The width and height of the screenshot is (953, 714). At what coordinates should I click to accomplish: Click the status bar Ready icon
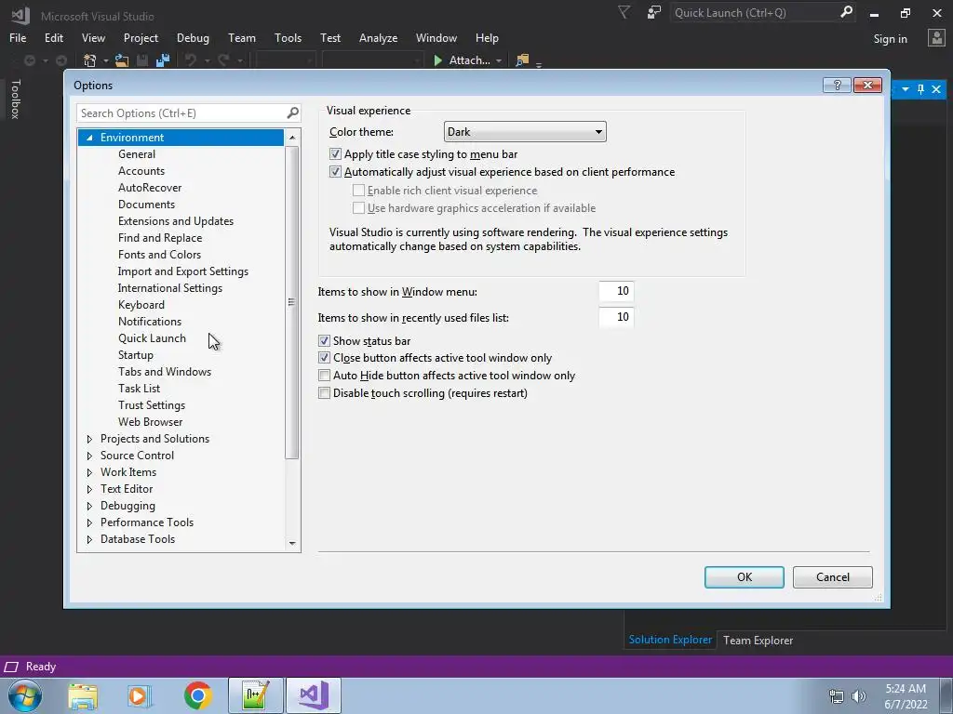click(x=11, y=667)
